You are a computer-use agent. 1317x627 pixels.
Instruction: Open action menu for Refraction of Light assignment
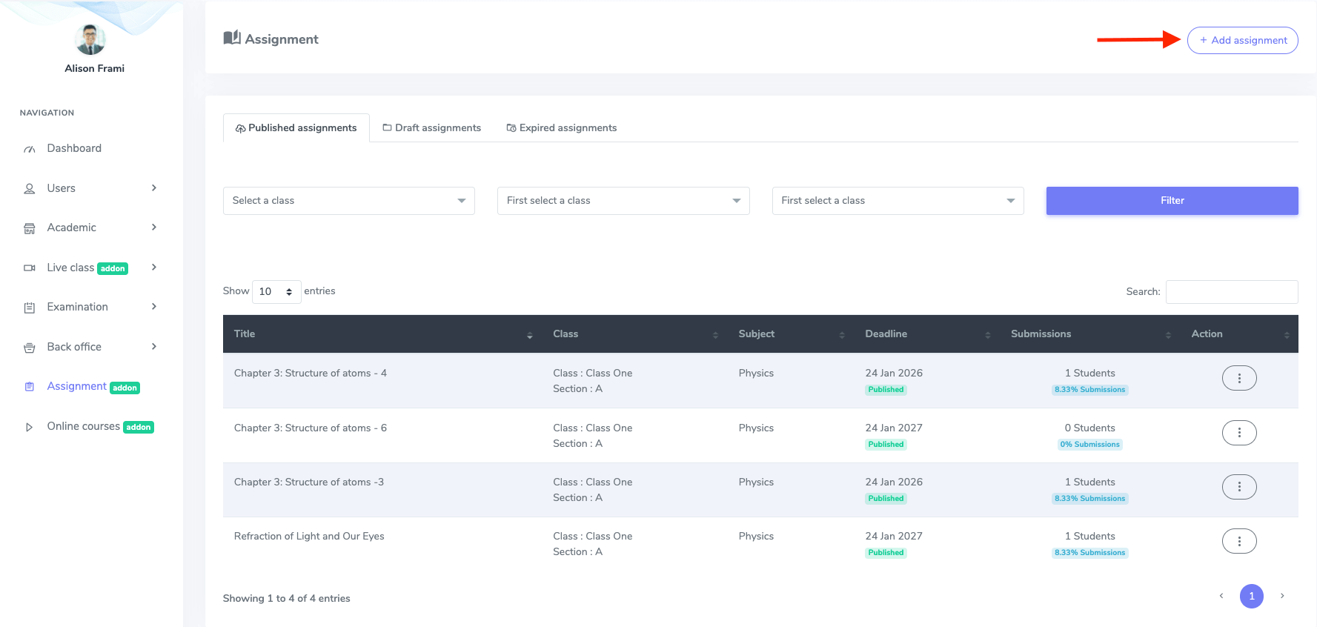point(1238,541)
